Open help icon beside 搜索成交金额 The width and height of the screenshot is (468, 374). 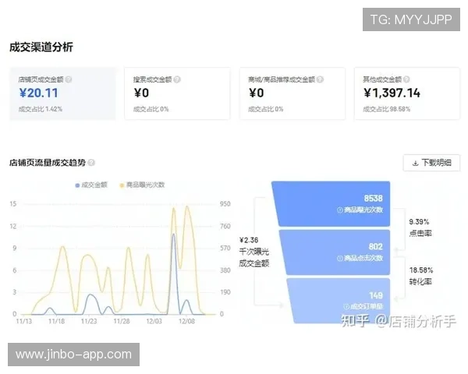pyautogui.click(x=177, y=79)
